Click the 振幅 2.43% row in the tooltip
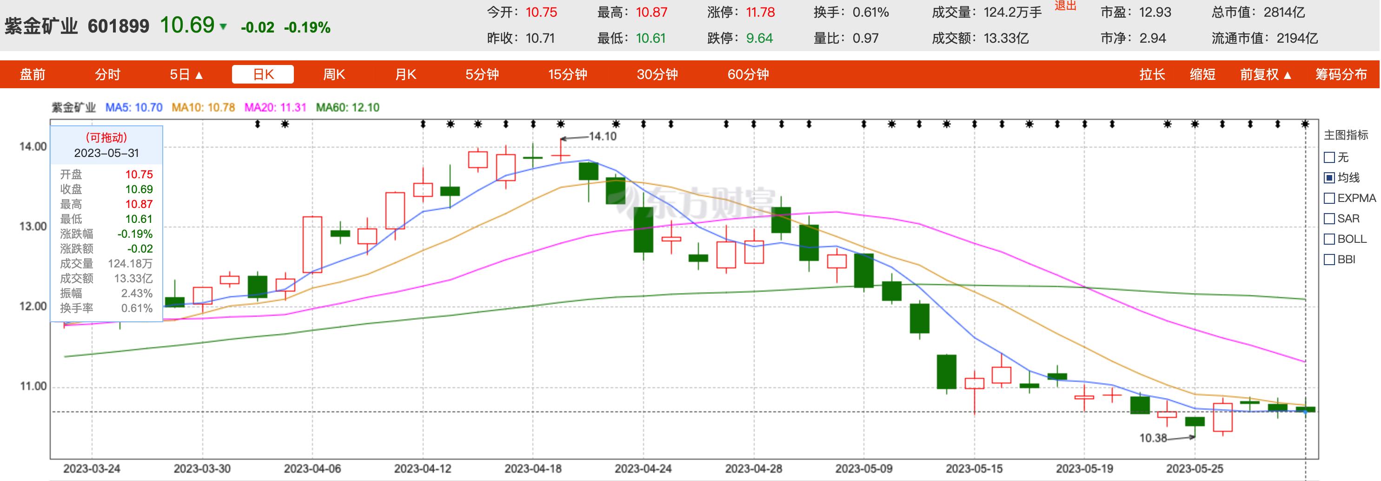Image resolution: width=1381 pixels, height=481 pixels. pyautogui.click(x=106, y=293)
